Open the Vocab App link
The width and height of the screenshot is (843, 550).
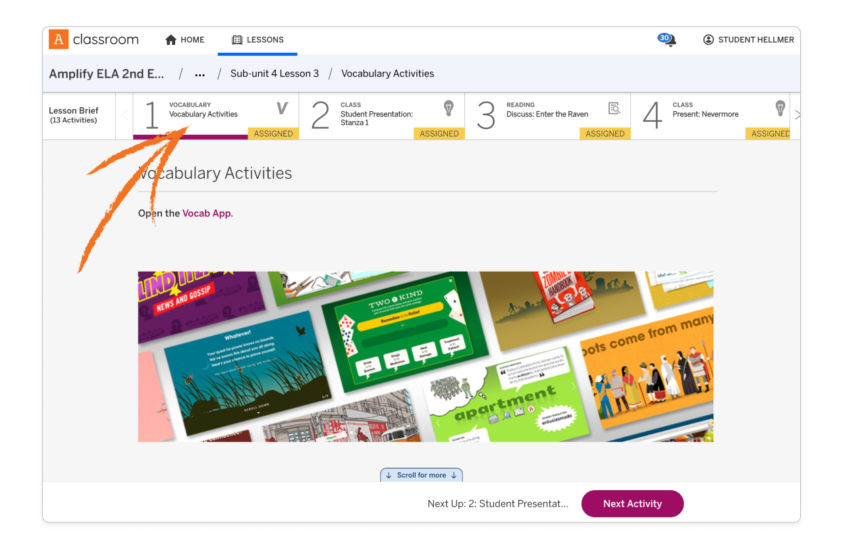click(x=207, y=213)
